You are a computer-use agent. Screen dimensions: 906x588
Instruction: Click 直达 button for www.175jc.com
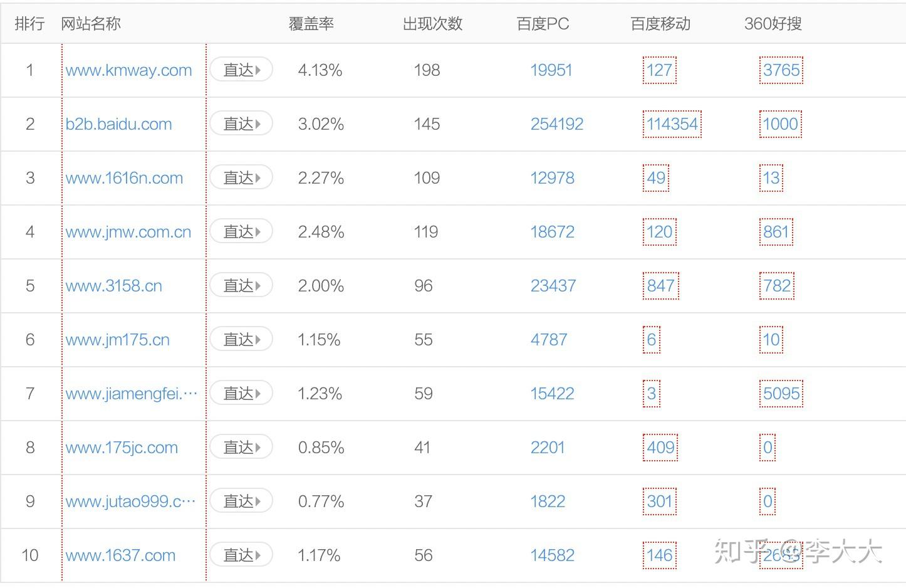[x=241, y=447]
